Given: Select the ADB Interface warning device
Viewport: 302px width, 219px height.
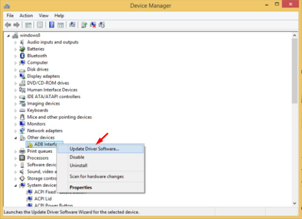Looking at the screenshot, I should tap(44, 144).
